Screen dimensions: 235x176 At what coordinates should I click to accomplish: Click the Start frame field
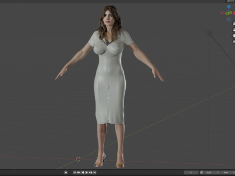(x=212, y=173)
